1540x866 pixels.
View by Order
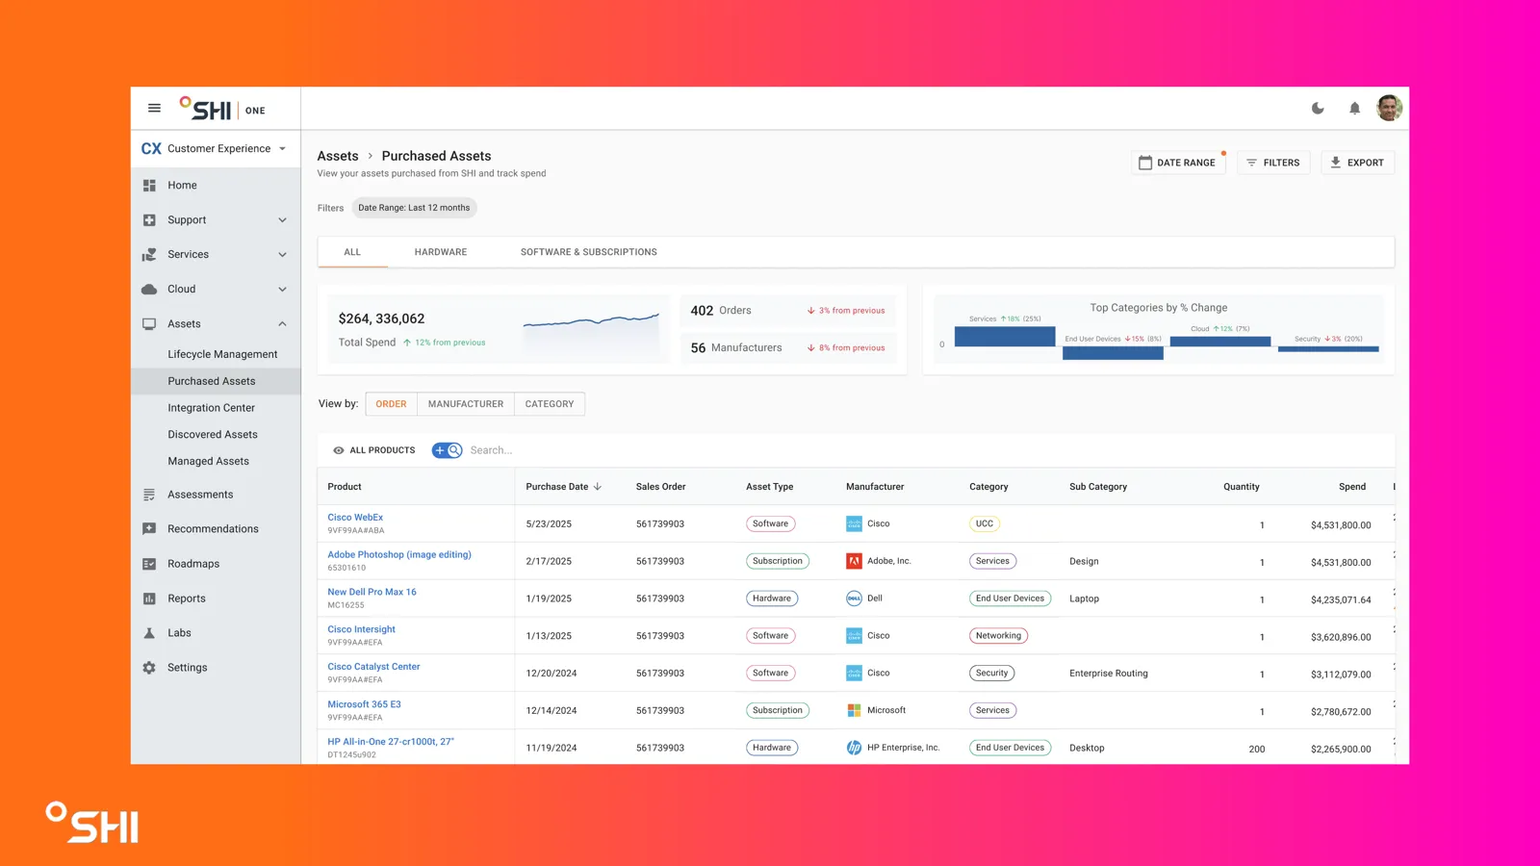coord(391,404)
